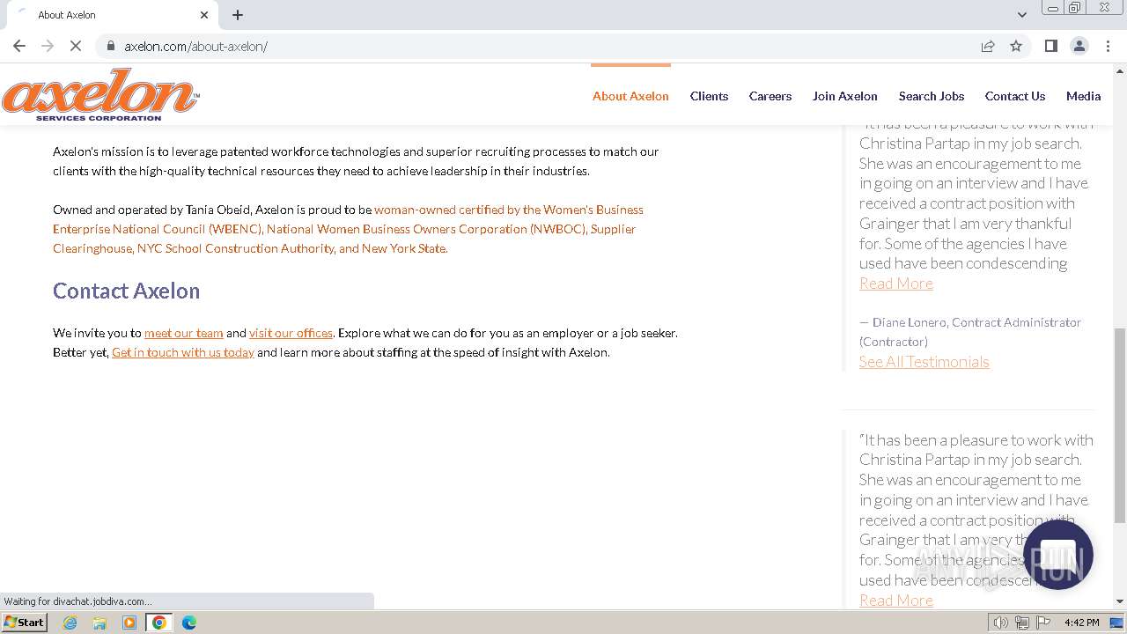Viewport: 1127px width, 634px height.
Task: Launch Internet Explorer from the taskbar
Action: coord(70,623)
